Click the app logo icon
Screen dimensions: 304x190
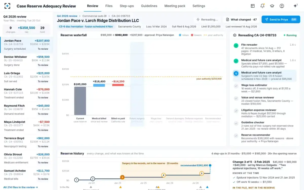point(7,6)
